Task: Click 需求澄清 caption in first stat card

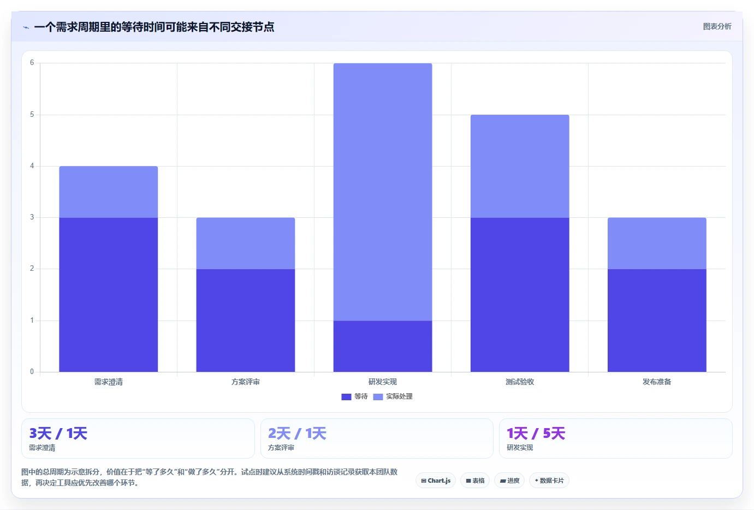Action: [42, 448]
